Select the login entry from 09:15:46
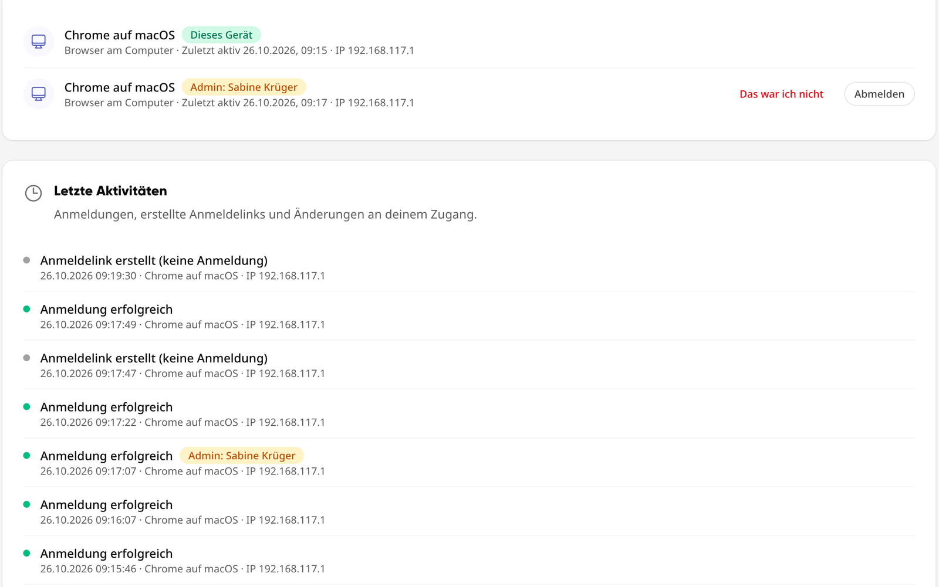Screen dimensions: 939x587 point(469,561)
